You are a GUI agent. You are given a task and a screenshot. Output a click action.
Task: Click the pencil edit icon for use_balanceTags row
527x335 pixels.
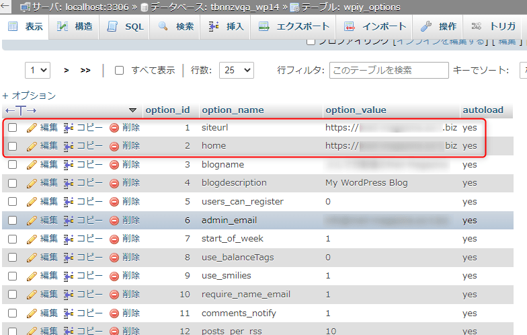(32, 258)
